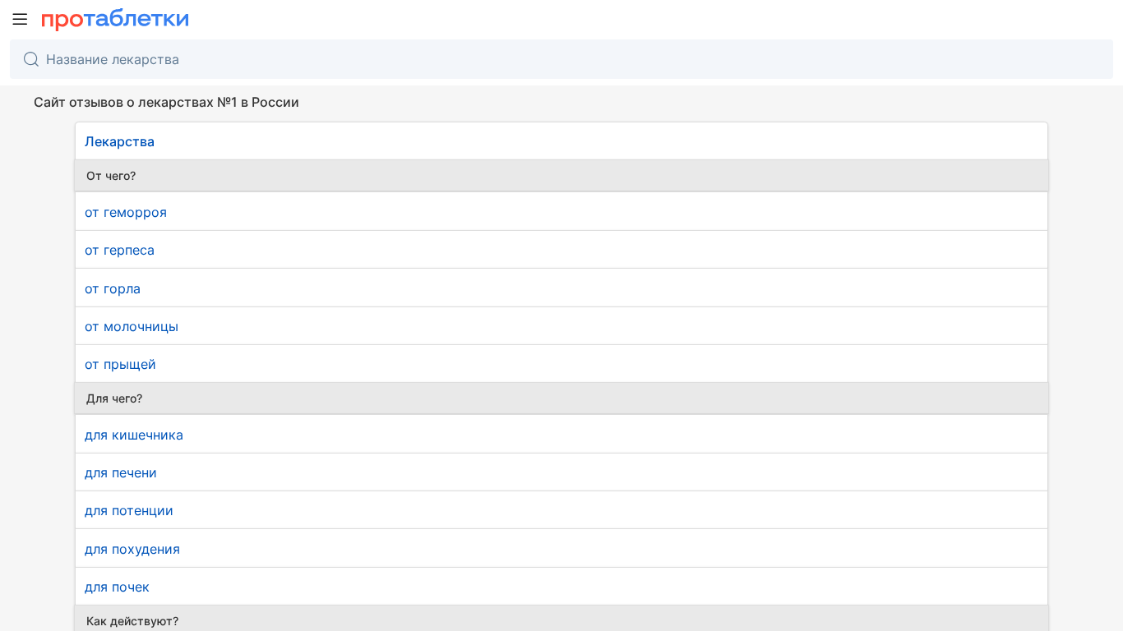Click the протаблетки logo
This screenshot has height=631, width=1123.
(x=115, y=19)
